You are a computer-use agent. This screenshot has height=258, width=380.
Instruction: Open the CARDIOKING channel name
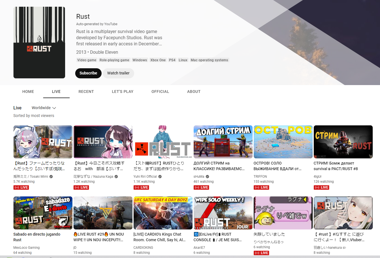[x=143, y=248]
